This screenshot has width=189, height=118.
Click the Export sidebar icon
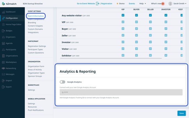(3, 87)
